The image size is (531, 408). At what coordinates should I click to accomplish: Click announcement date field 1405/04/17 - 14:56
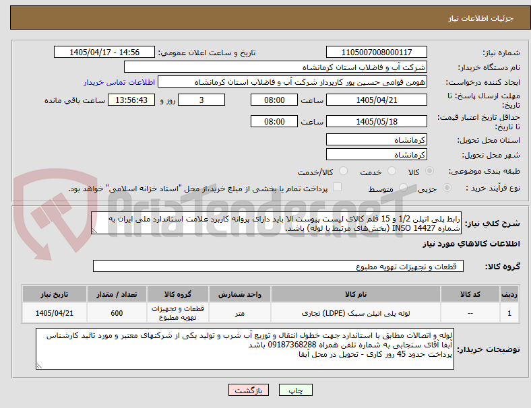pyautogui.click(x=104, y=52)
